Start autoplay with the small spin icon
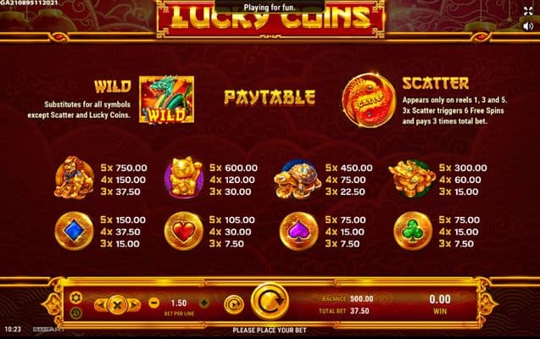540x339 pixels. pyautogui.click(x=234, y=304)
